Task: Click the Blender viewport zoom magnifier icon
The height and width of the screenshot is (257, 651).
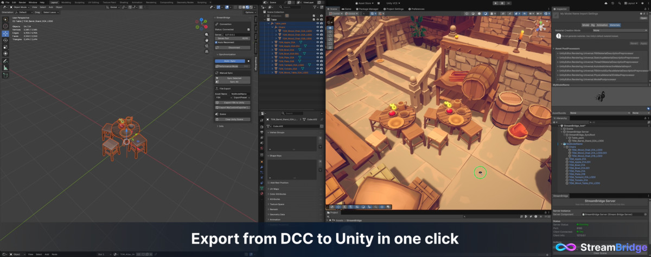Action: (208, 35)
